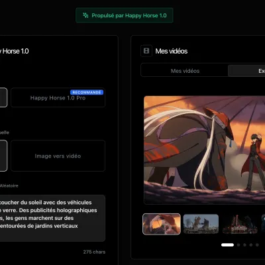265x265 pixels.
Task: Click the Aléatoire random prompt link
Action: coord(9,185)
